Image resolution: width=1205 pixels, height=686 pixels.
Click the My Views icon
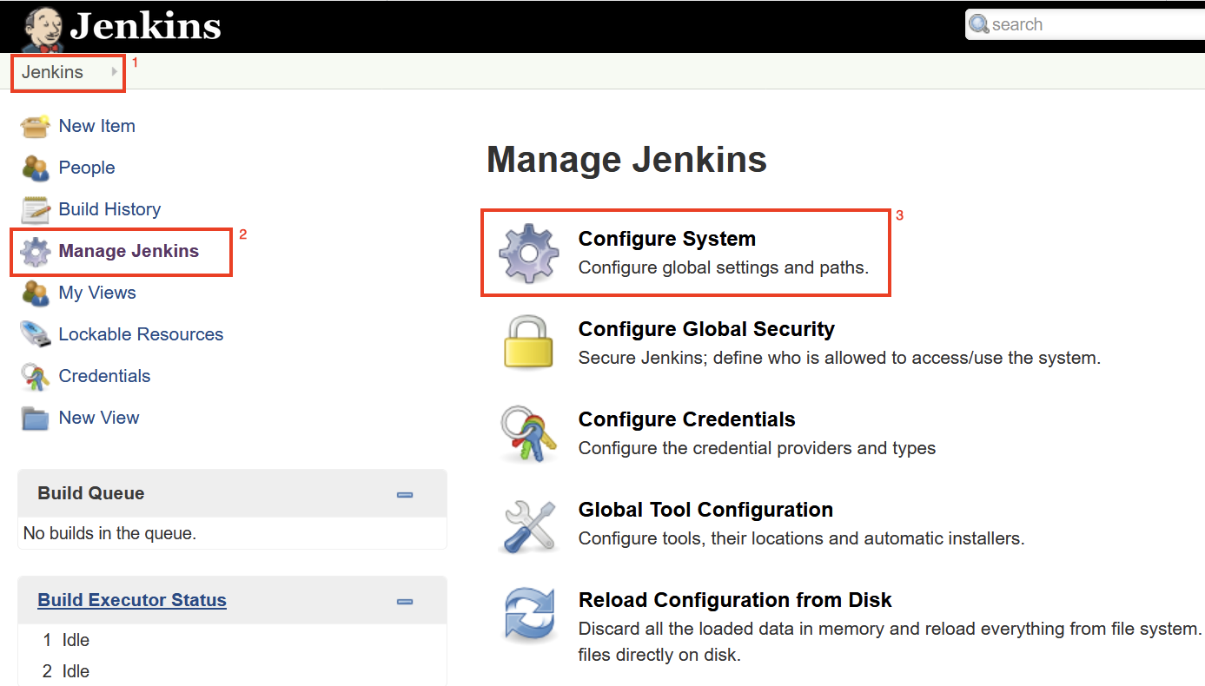click(x=36, y=293)
